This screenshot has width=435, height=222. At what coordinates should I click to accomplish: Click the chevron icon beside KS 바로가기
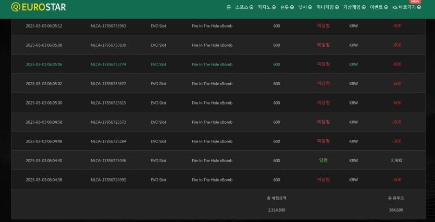pyautogui.click(x=419, y=7)
